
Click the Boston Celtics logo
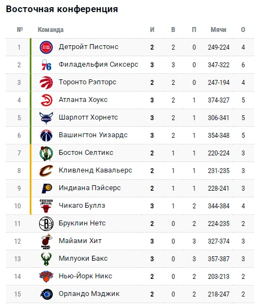pos(46,153)
